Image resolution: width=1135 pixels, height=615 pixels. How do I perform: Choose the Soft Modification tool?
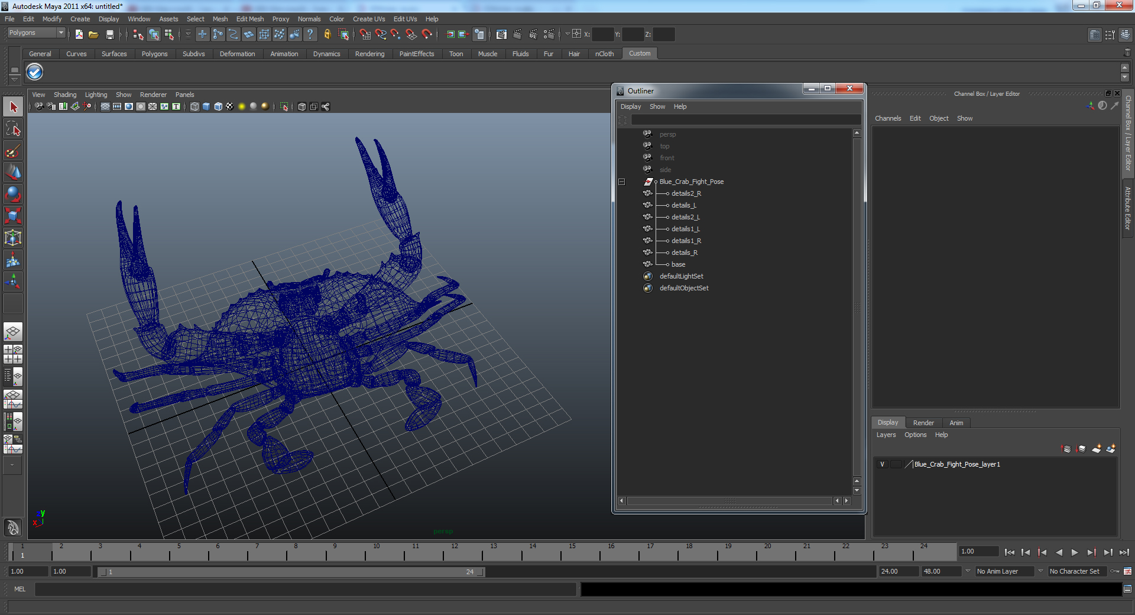click(x=13, y=260)
